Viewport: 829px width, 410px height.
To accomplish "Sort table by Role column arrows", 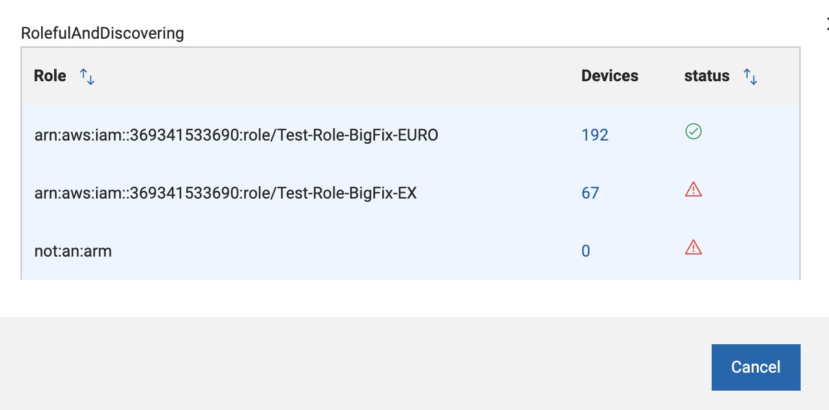I will [87, 77].
